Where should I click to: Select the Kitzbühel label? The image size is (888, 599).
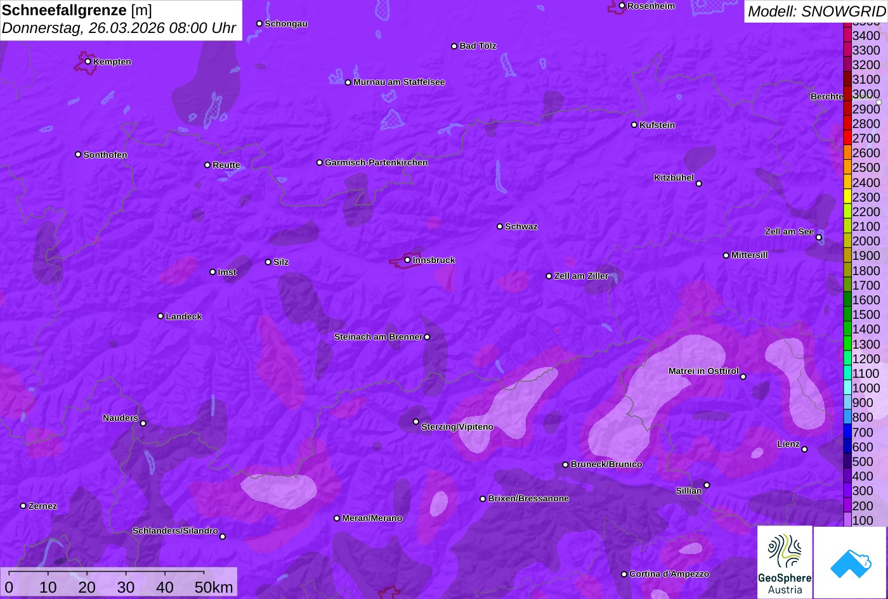(x=674, y=177)
